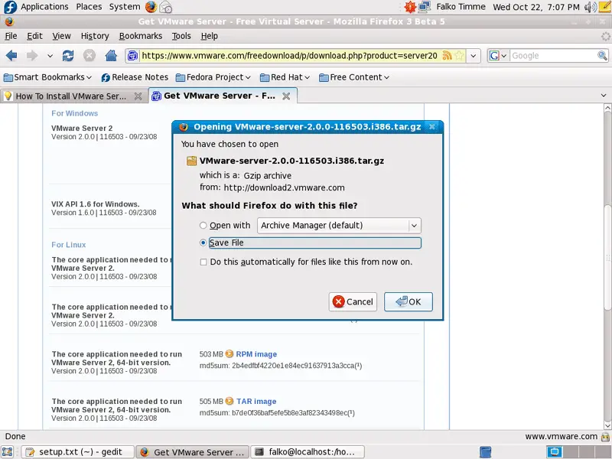Download the 503 MB RPM image link
Screen dimensions: 612x459
click(256, 354)
